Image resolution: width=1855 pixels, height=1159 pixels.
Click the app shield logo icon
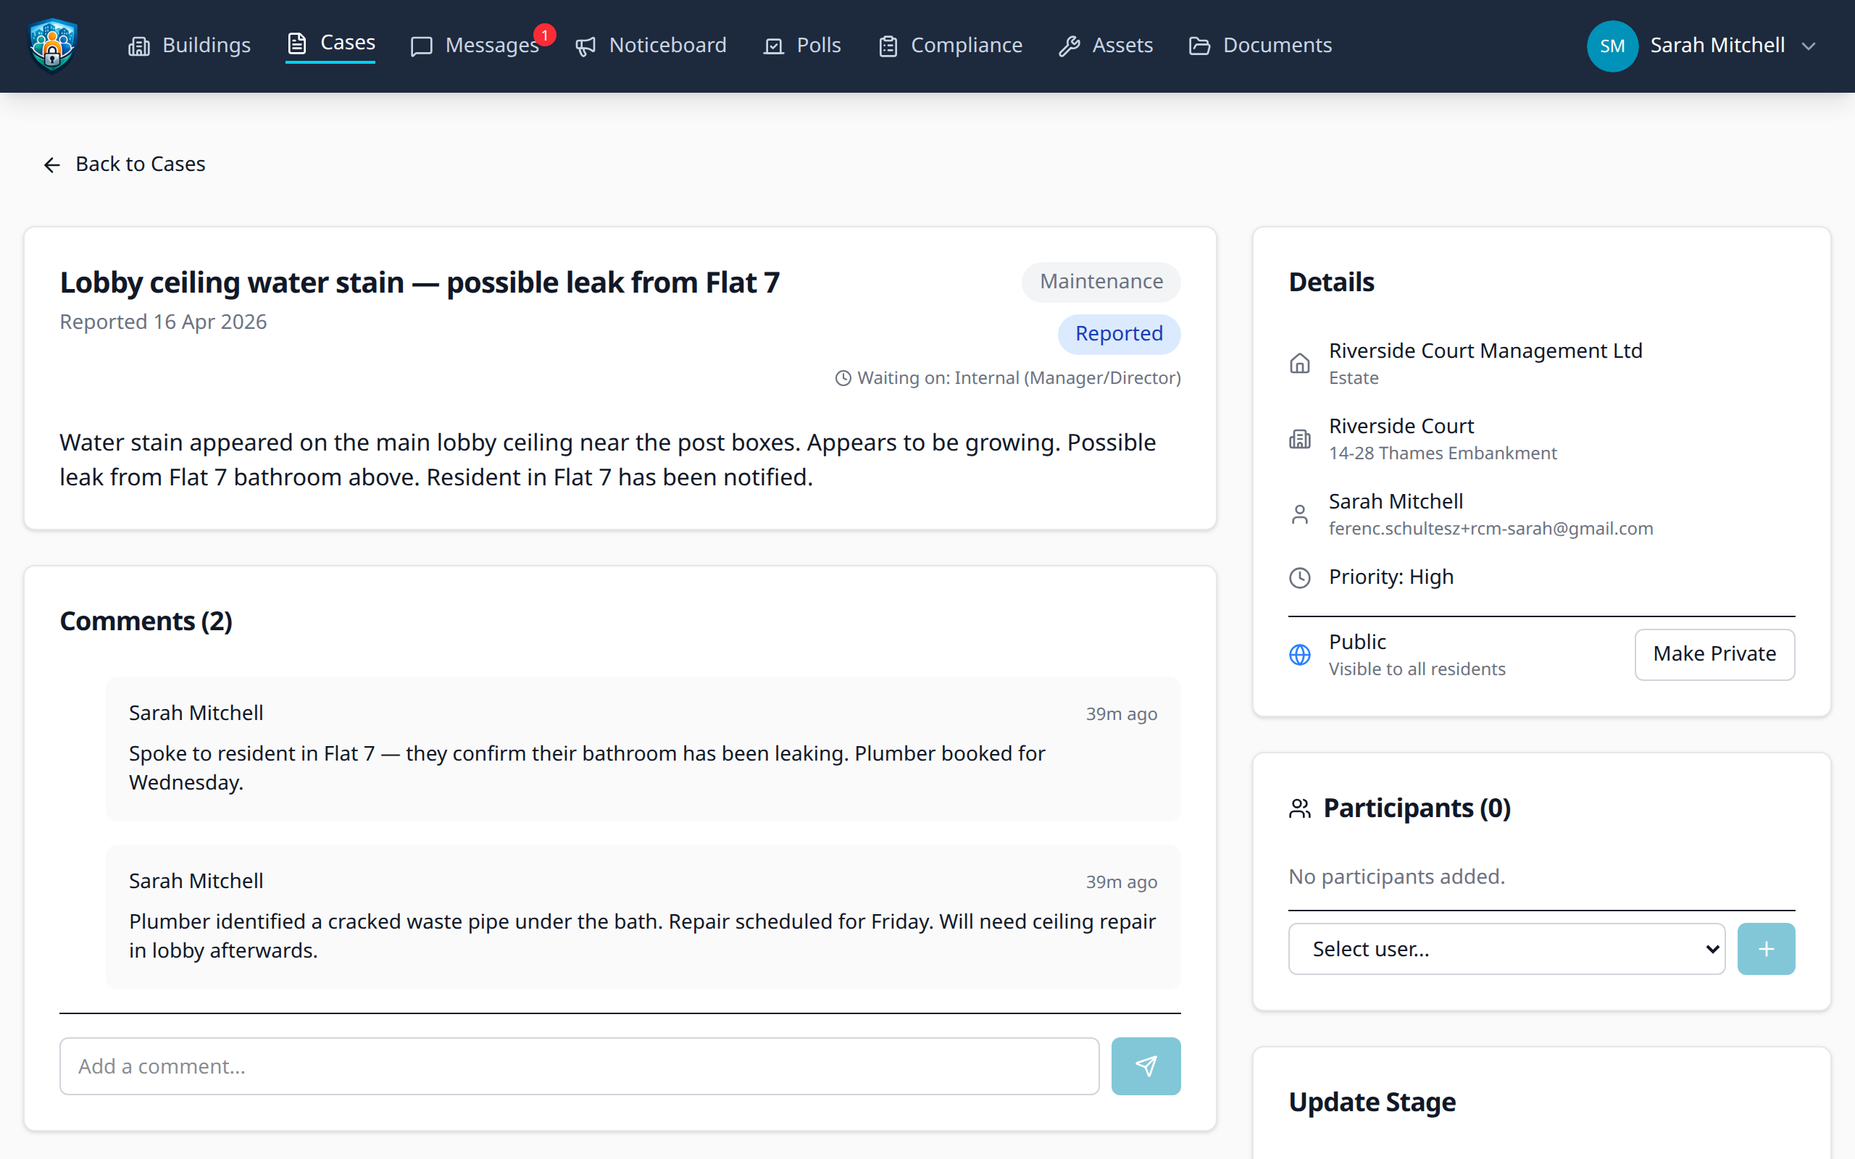[x=52, y=45]
